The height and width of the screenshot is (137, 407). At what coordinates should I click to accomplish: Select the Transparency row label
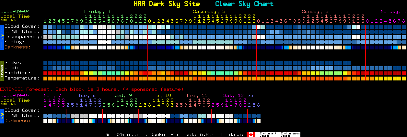[x=23, y=37]
